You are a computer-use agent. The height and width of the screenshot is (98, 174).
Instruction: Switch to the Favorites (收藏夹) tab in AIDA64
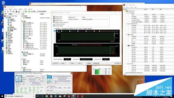10,14
